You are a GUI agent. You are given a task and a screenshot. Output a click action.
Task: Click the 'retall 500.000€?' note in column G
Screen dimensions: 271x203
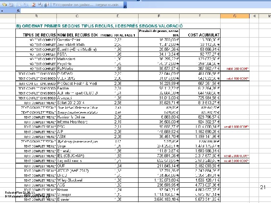tap(237, 79)
